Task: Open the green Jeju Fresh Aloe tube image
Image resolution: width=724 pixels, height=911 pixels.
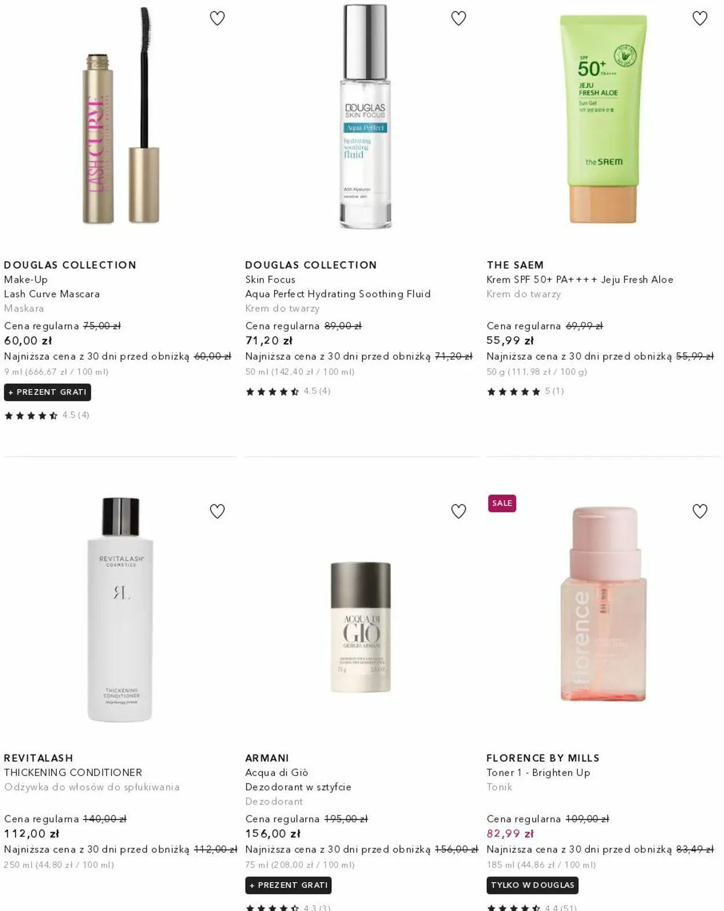Action: [604, 119]
